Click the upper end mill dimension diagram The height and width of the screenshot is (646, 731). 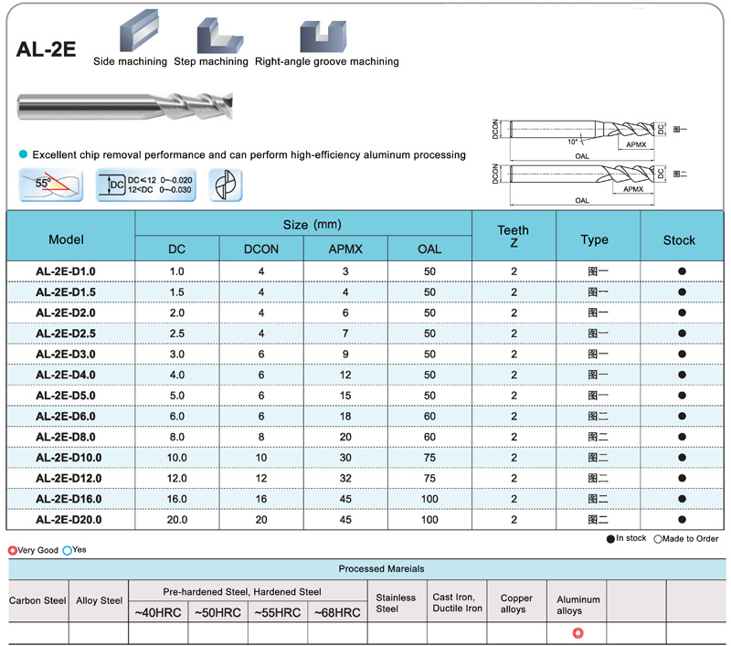pos(583,139)
